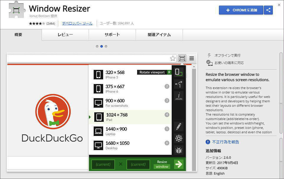
Task: Select the 1024 × 768 iPad preset
Action: pos(130,117)
